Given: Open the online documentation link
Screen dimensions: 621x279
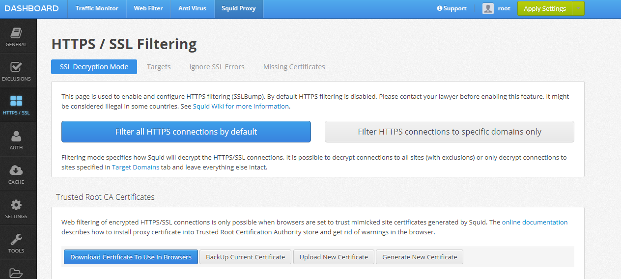Looking at the screenshot, I should click(535, 222).
